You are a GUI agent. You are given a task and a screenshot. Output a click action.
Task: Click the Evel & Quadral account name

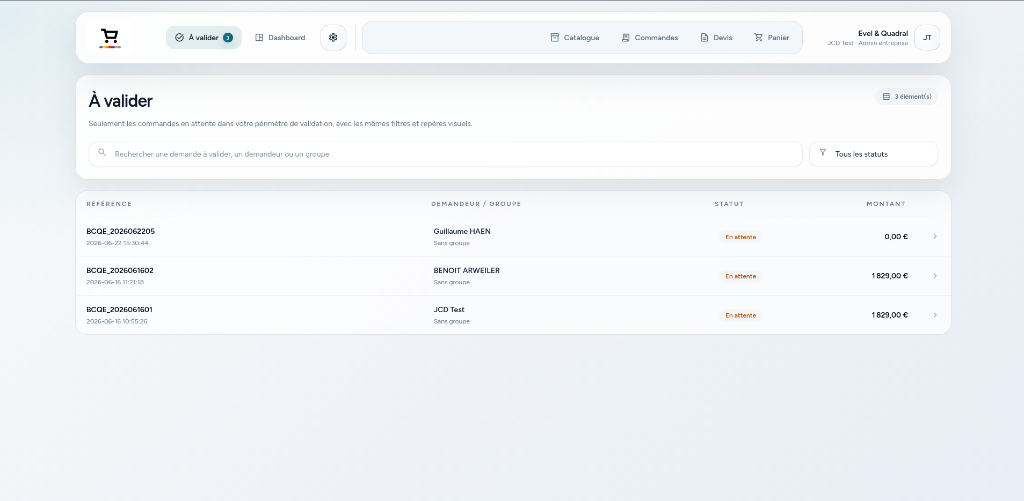pos(883,33)
